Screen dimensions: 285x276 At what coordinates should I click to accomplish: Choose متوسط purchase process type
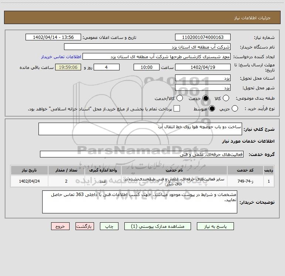point(212,109)
